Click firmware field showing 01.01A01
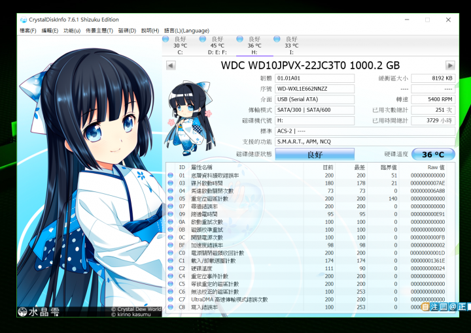Viewport: 471px width, 333px height. point(315,78)
